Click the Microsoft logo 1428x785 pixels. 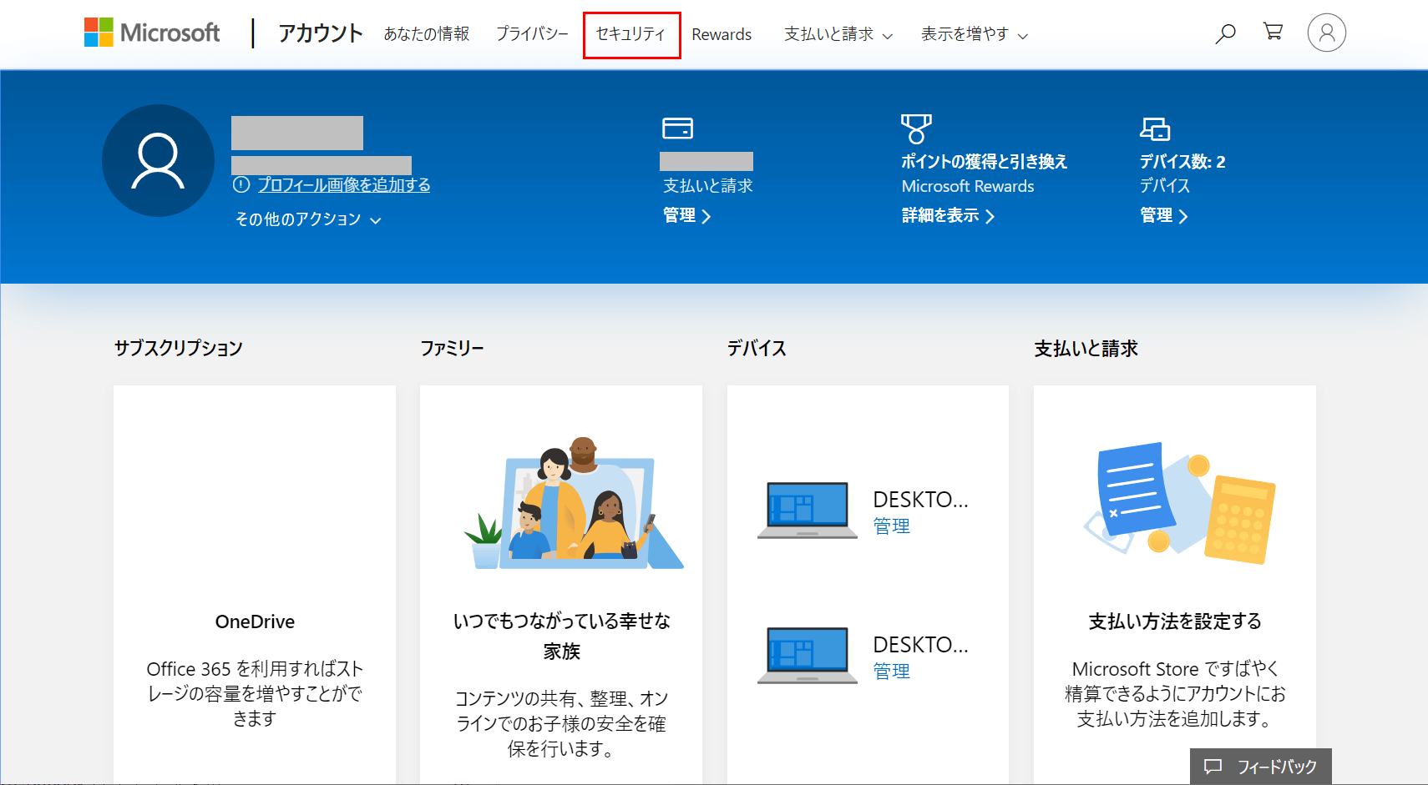coord(152,33)
